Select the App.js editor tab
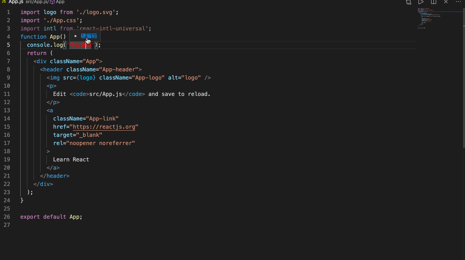The image size is (465, 260). pos(16,2)
